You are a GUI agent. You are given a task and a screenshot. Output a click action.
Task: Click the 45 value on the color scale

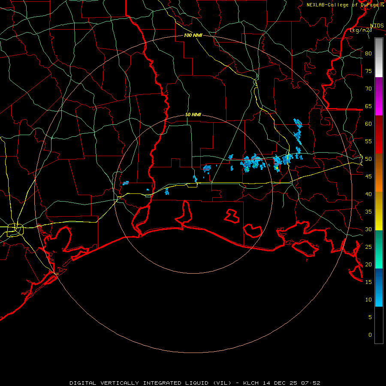tap(368, 177)
